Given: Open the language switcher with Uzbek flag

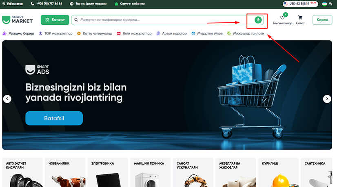Looking at the screenshot, I should click(327, 4).
